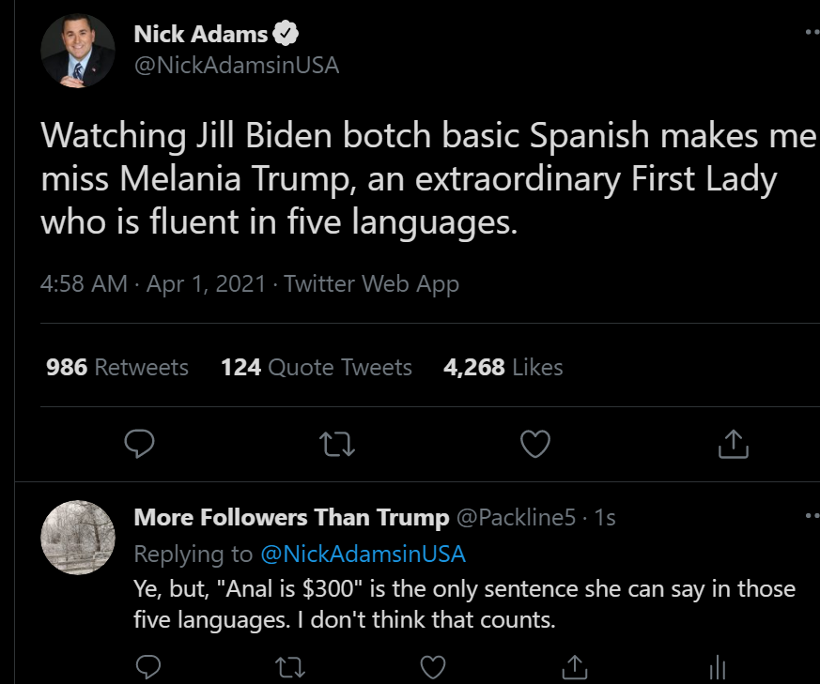The image size is (820, 684).
Task: Open Nick Adams' profile picture
Action: coord(78,52)
